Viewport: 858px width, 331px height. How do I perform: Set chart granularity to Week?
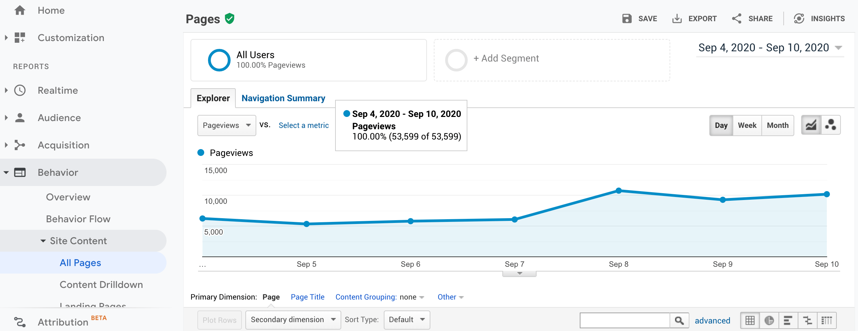[x=747, y=125]
